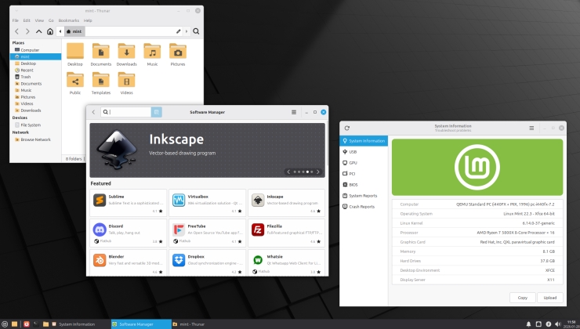Open the Software Manager hamburger menu
This screenshot has width=580, height=329.
(x=294, y=112)
